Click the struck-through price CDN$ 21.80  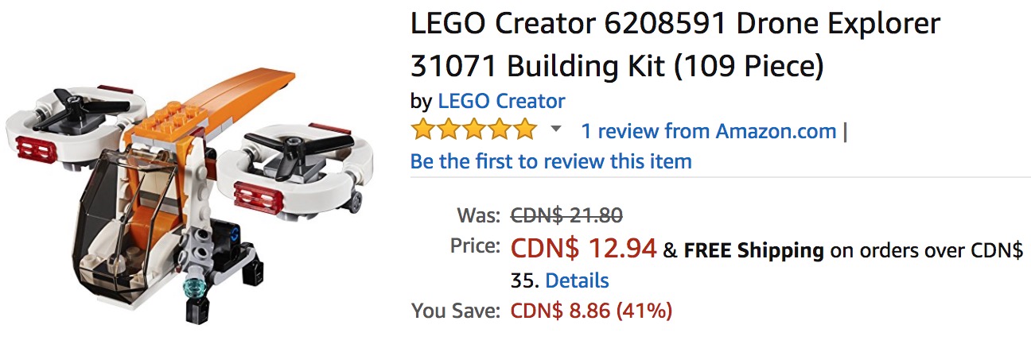(566, 215)
